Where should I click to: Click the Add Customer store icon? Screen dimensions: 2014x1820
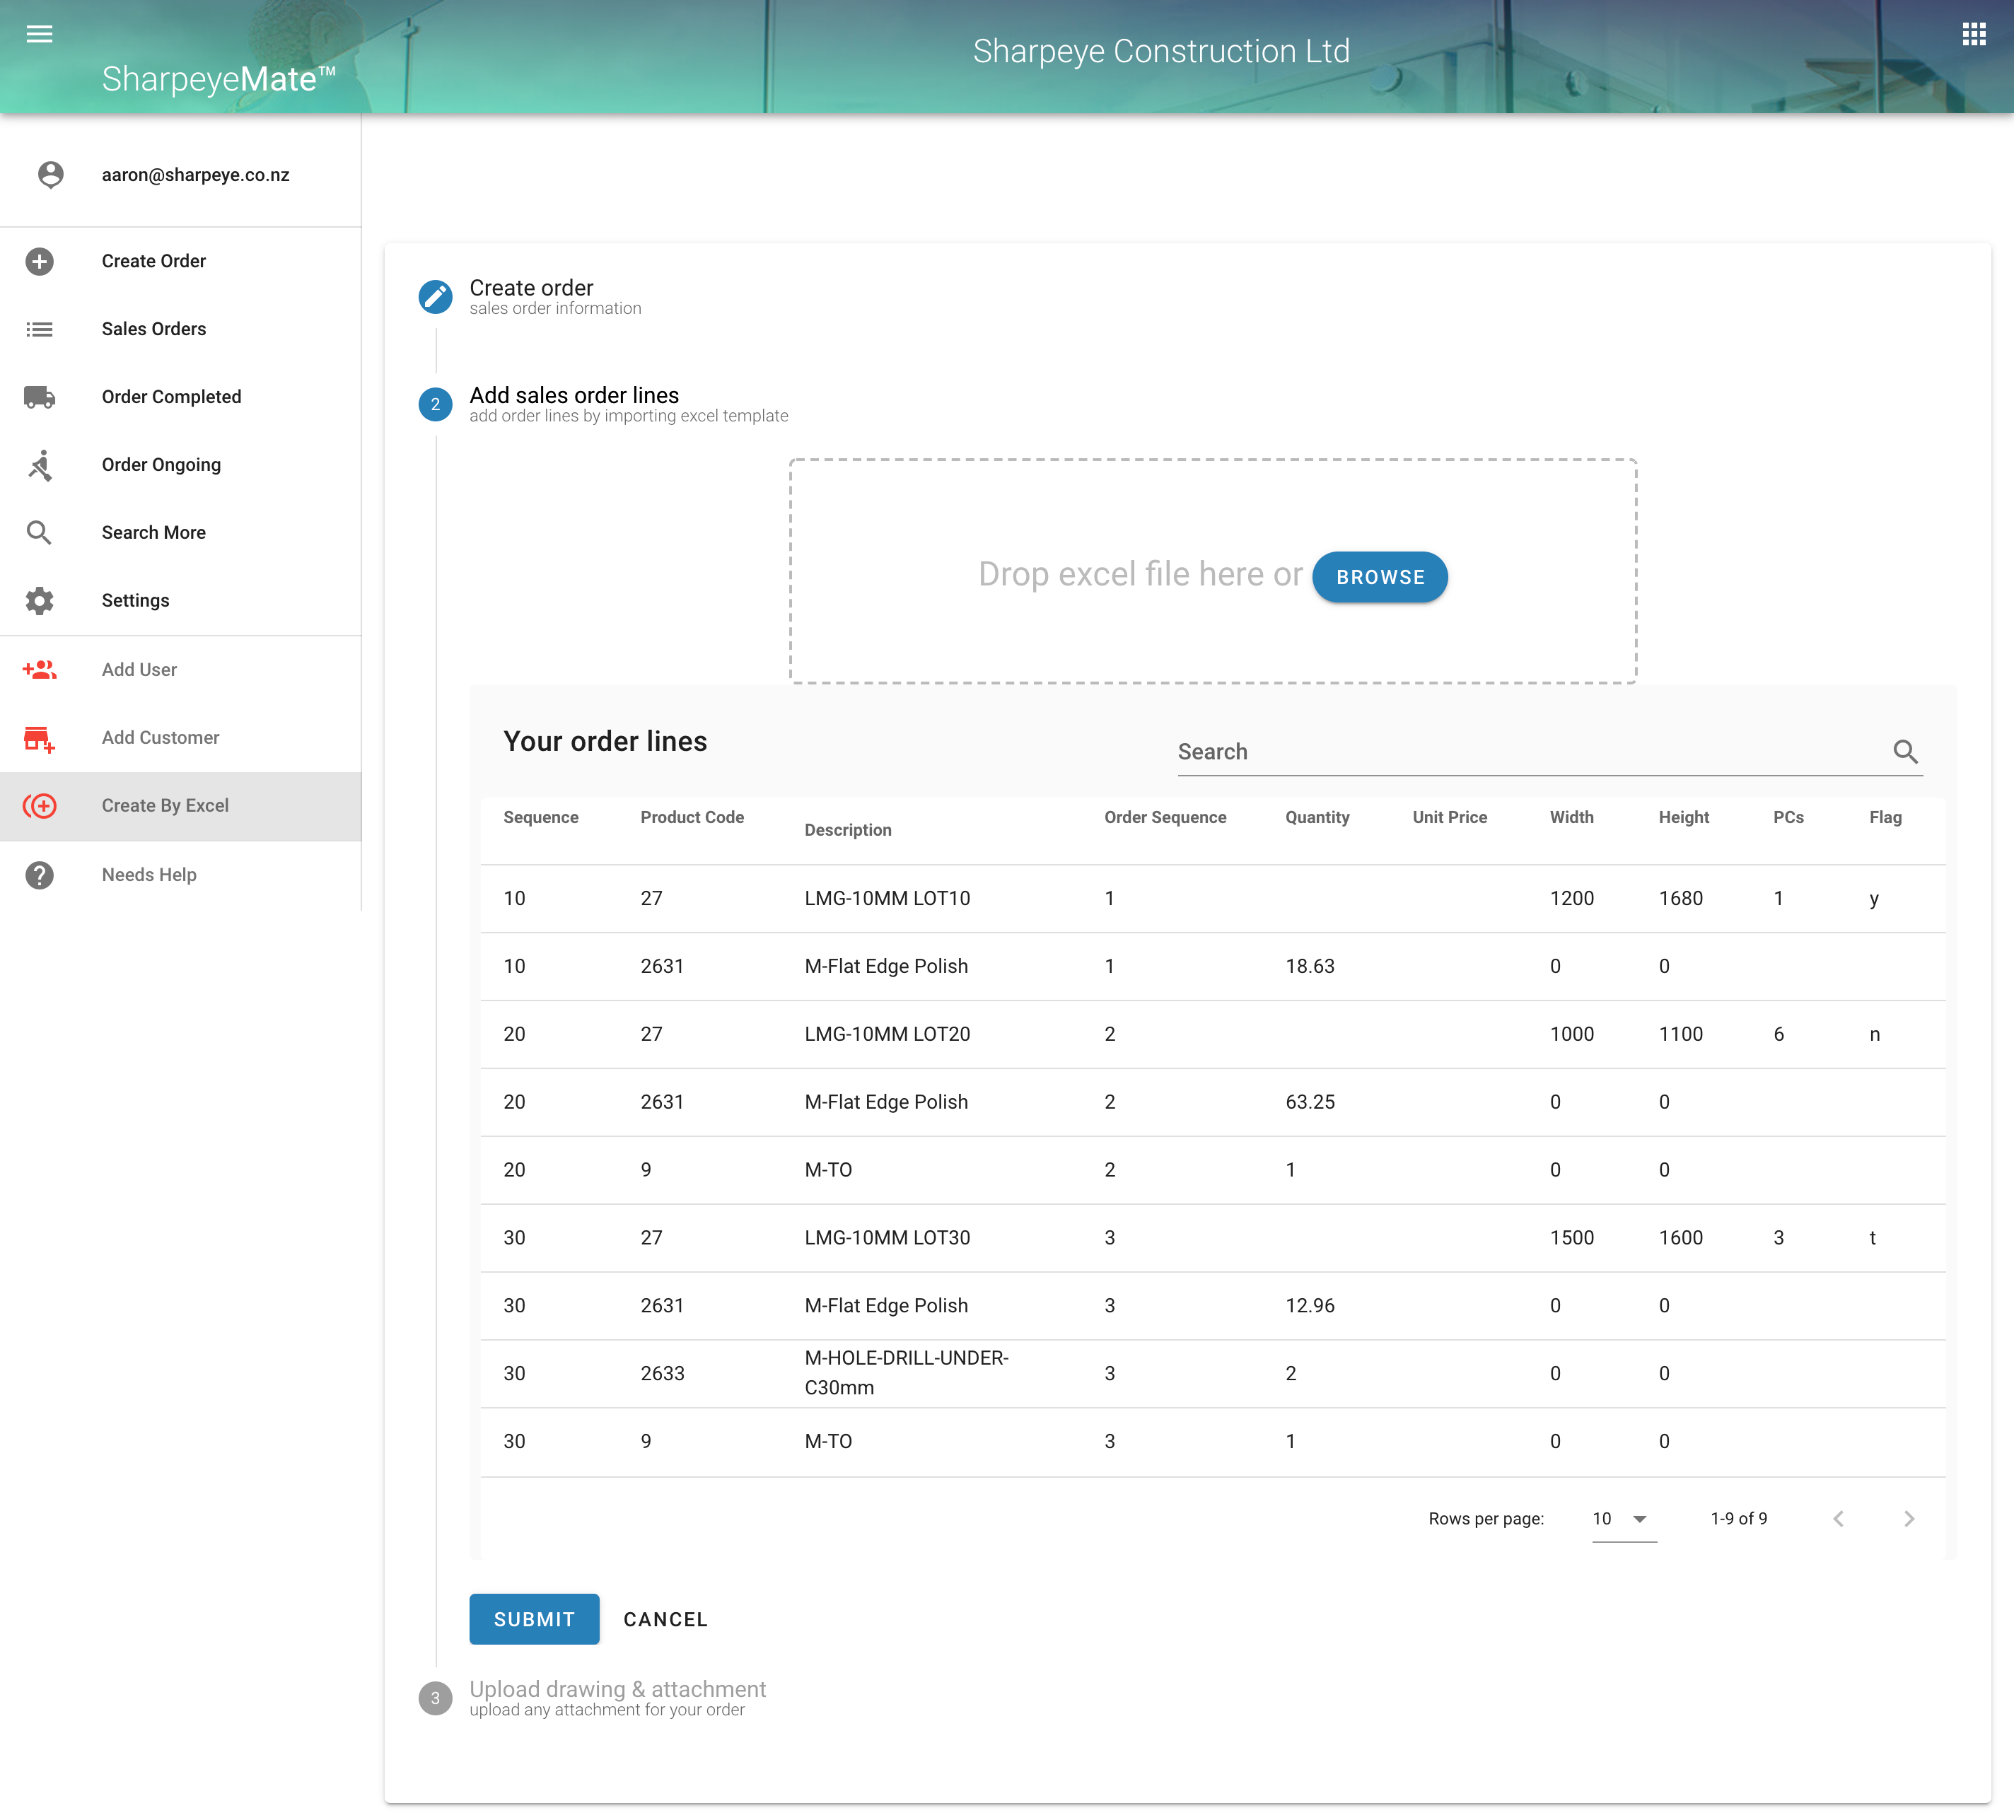[x=39, y=737]
